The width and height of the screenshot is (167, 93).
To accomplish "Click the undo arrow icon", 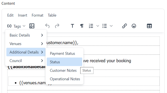I will [x=47, y=26].
